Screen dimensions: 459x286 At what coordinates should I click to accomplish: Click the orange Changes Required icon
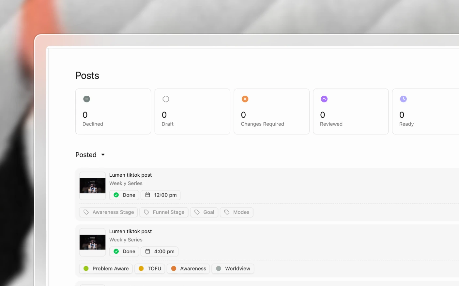coord(245,99)
